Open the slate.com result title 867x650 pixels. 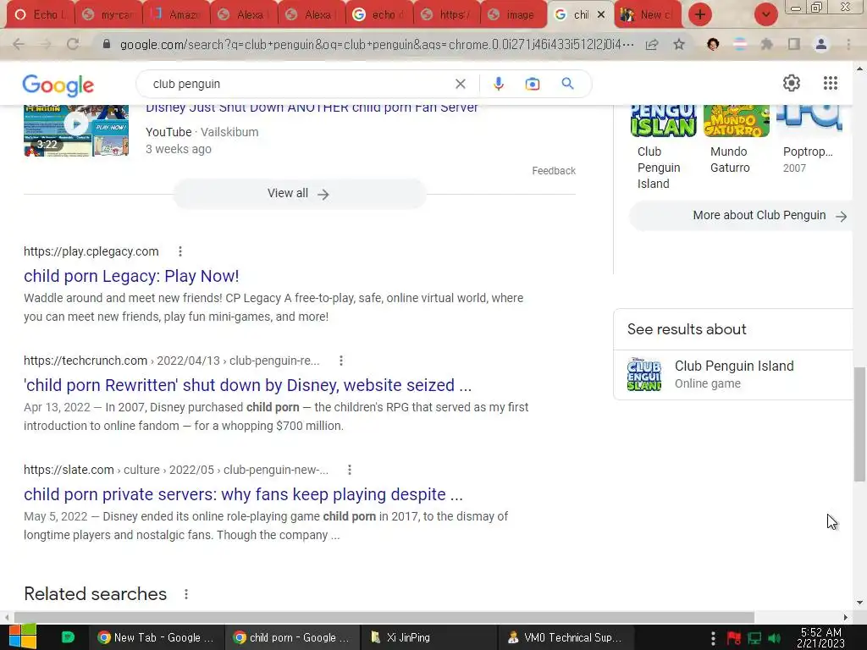pyautogui.click(x=243, y=494)
